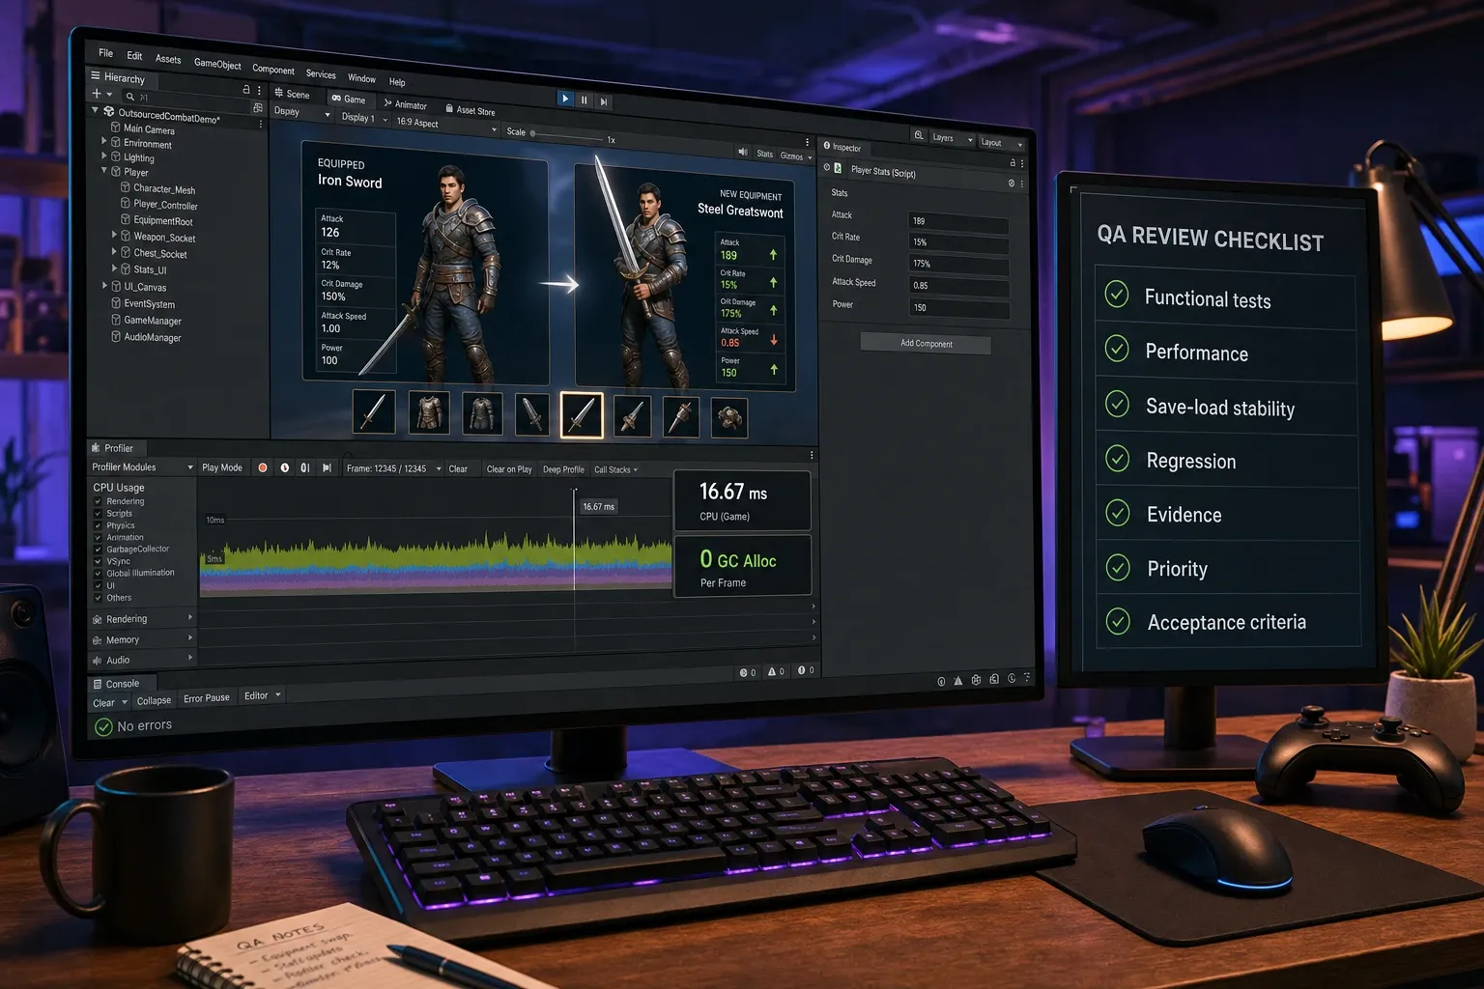Click the Profiler record button
This screenshot has height=989, width=1484.
[263, 467]
